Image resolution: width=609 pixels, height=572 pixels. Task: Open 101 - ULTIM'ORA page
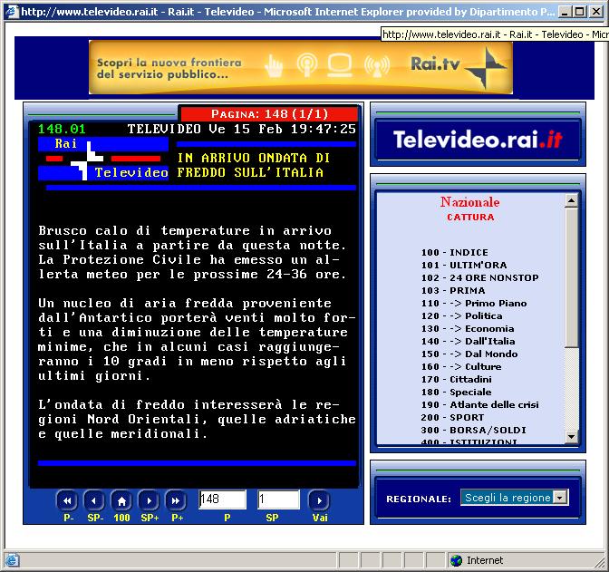click(x=464, y=265)
